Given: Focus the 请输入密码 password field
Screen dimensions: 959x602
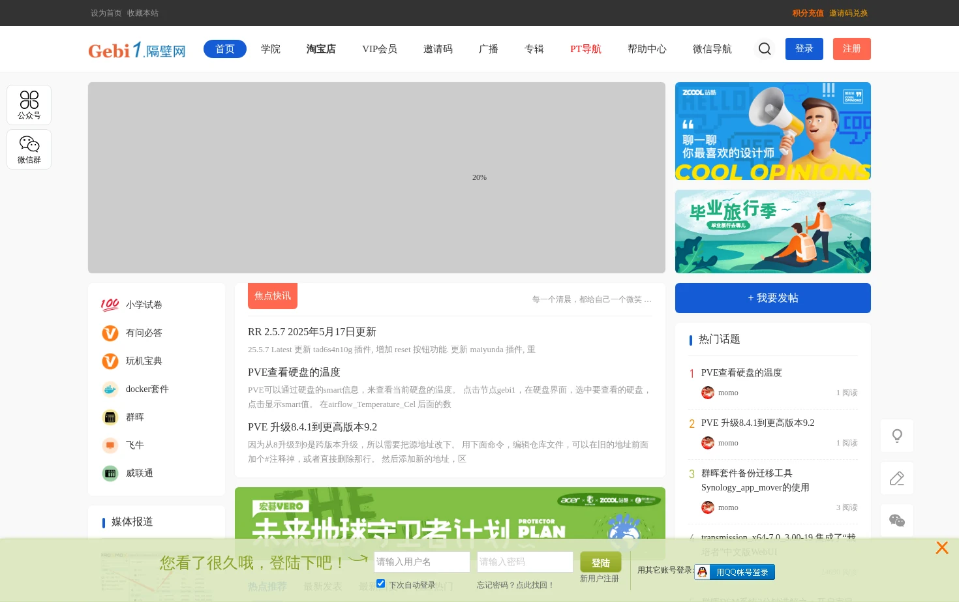Looking at the screenshot, I should pyautogui.click(x=525, y=562).
